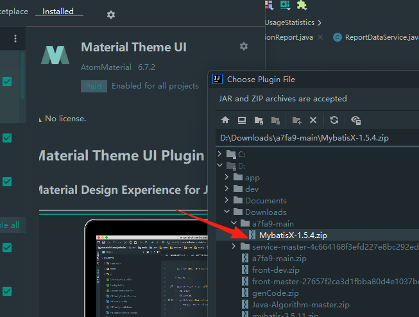
Task: Go to module directory in file chooser toolbar
Action: [x=275, y=120]
